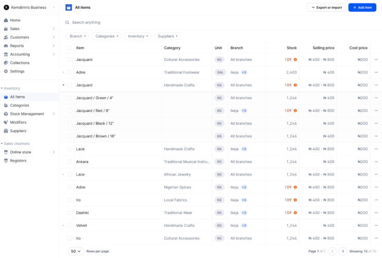The image size is (382, 258).
Task: Open Settings via its gear icon
Action: pyautogui.click(x=6, y=71)
